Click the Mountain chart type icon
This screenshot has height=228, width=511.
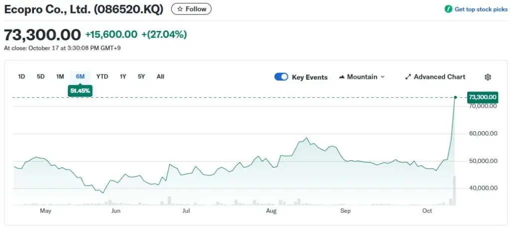342,77
